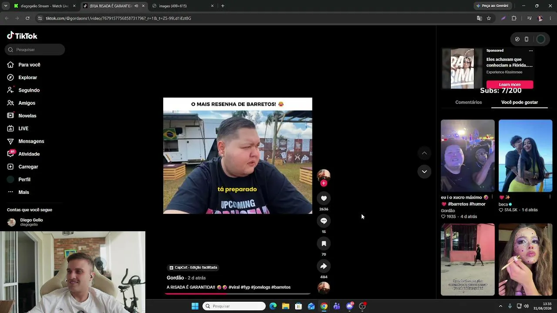Open File Explorer from taskbar
Viewport: 557px width, 313px height.
tap(285, 306)
